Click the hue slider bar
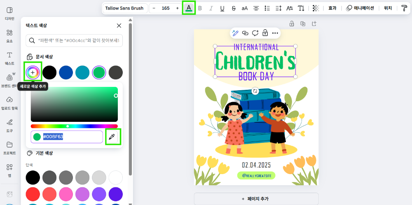 pyautogui.click(x=74, y=126)
